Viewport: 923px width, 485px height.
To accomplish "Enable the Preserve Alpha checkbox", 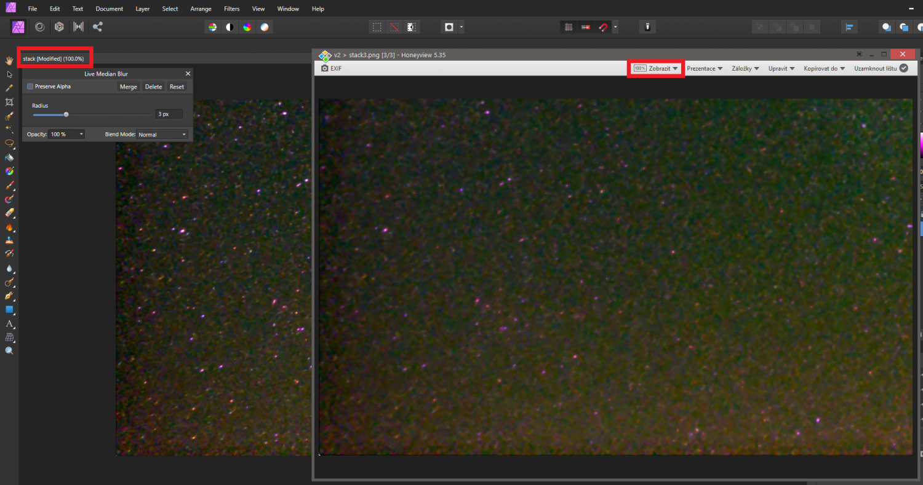I will point(30,86).
